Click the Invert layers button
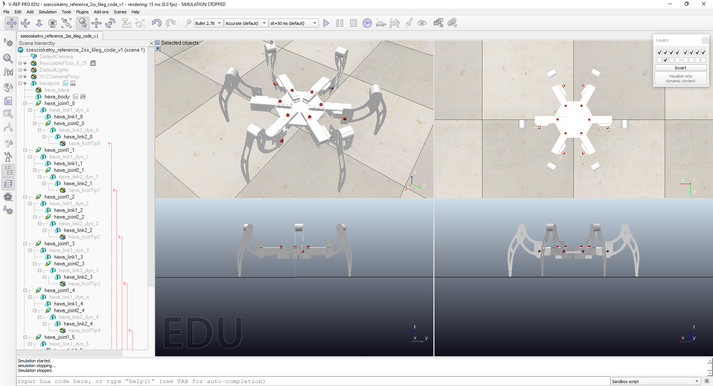Viewport: 713px width, 386px height. point(680,68)
